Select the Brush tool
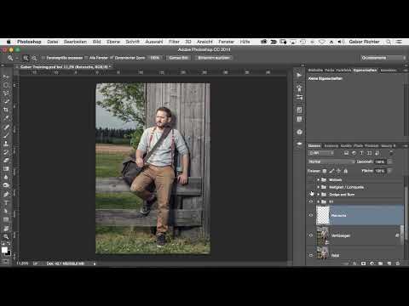Screen dimensions: 409x306 coord(6,135)
